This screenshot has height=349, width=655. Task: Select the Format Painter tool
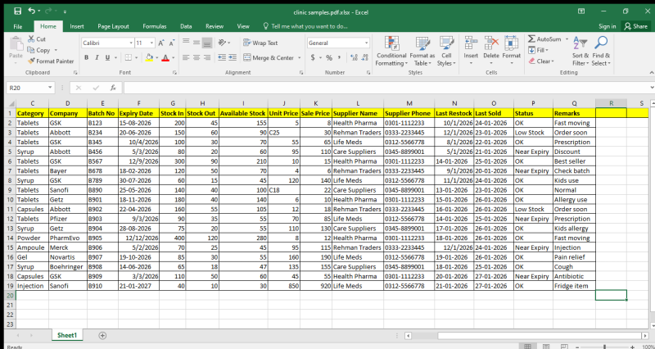[50, 61]
